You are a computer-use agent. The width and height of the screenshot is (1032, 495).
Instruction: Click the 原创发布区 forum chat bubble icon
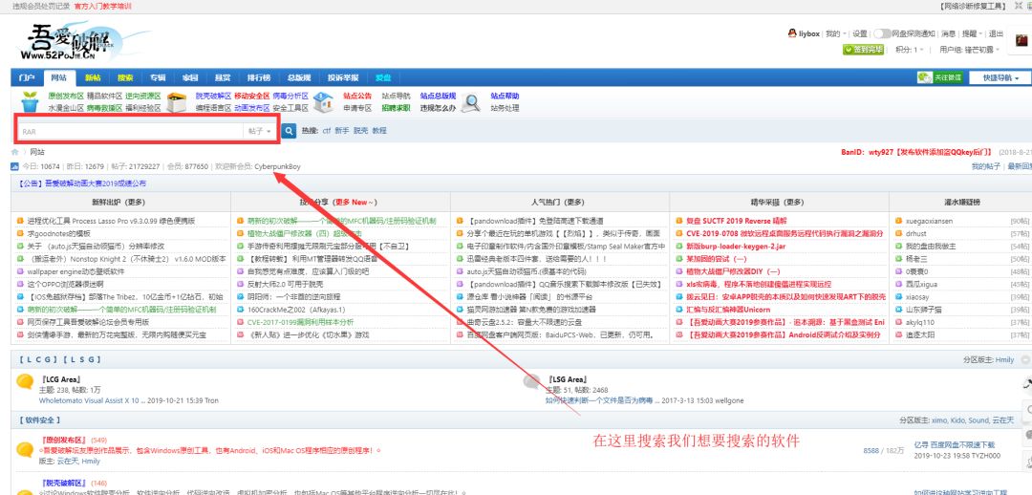point(25,450)
